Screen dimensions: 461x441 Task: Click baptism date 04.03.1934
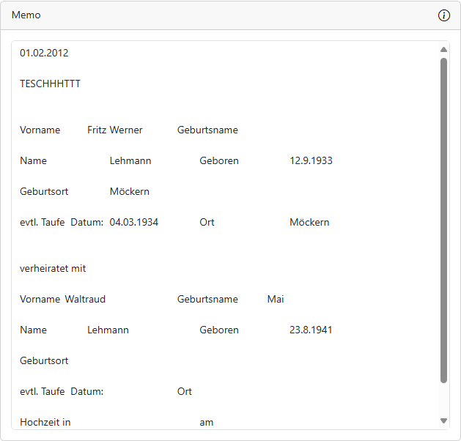pyautogui.click(x=133, y=222)
